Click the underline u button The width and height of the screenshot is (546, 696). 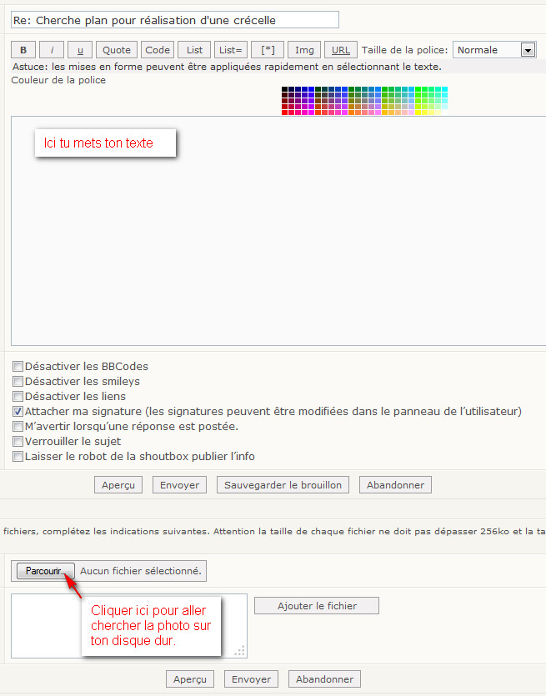click(80, 50)
